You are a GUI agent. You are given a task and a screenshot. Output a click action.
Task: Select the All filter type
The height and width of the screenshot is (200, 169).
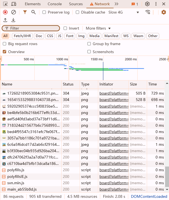point(5,36)
